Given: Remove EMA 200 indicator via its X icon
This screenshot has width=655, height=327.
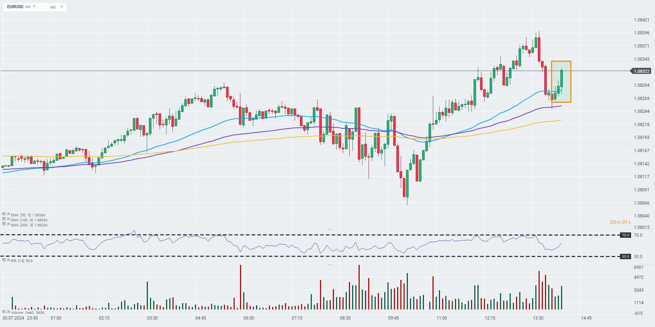Looking at the screenshot, I should (8, 224).
